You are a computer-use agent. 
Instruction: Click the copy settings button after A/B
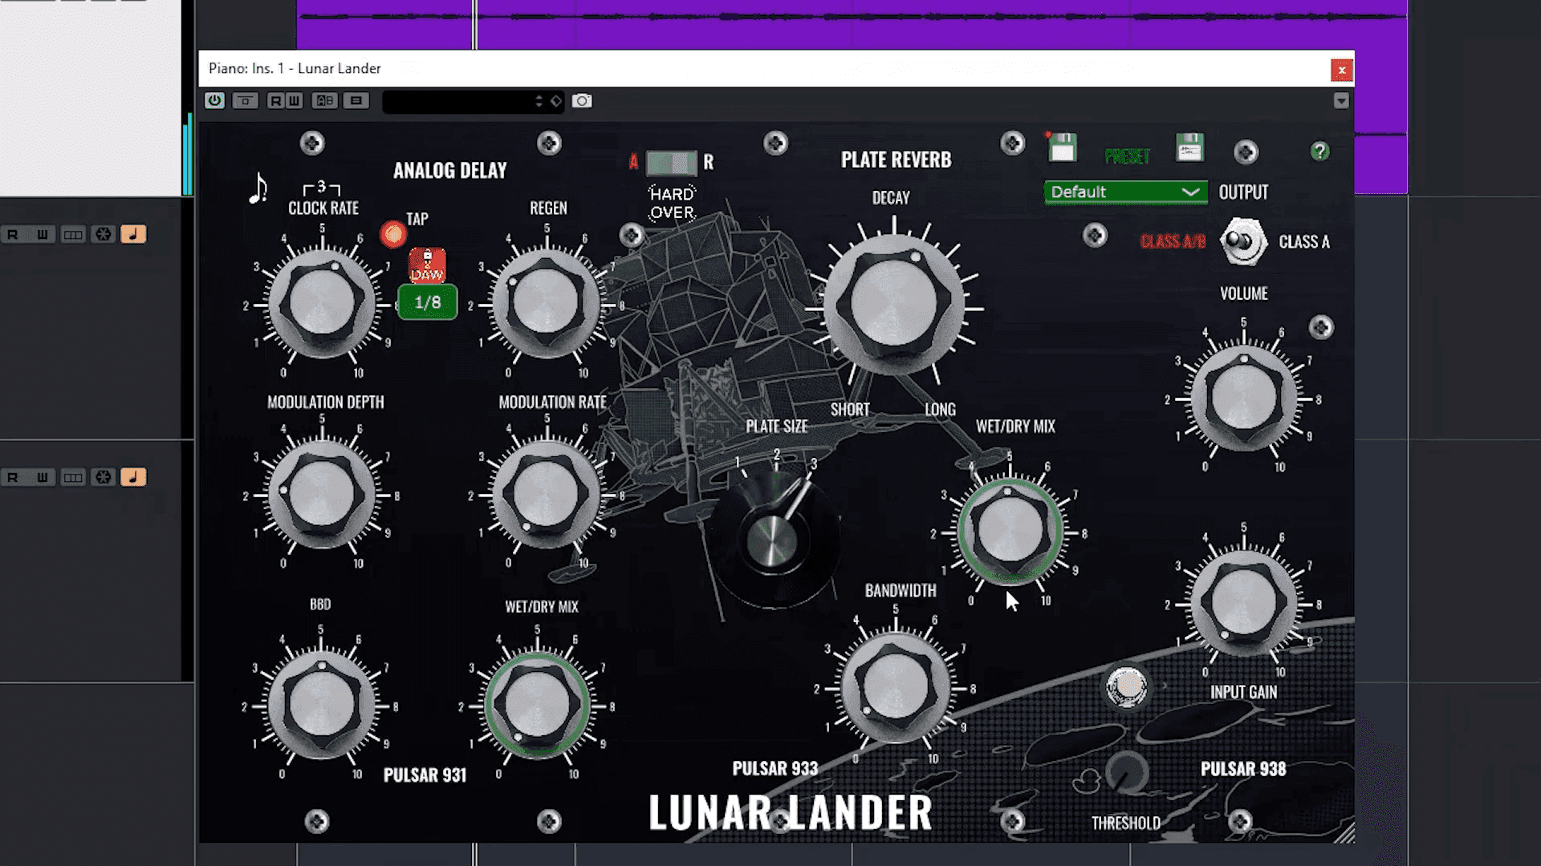point(356,100)
